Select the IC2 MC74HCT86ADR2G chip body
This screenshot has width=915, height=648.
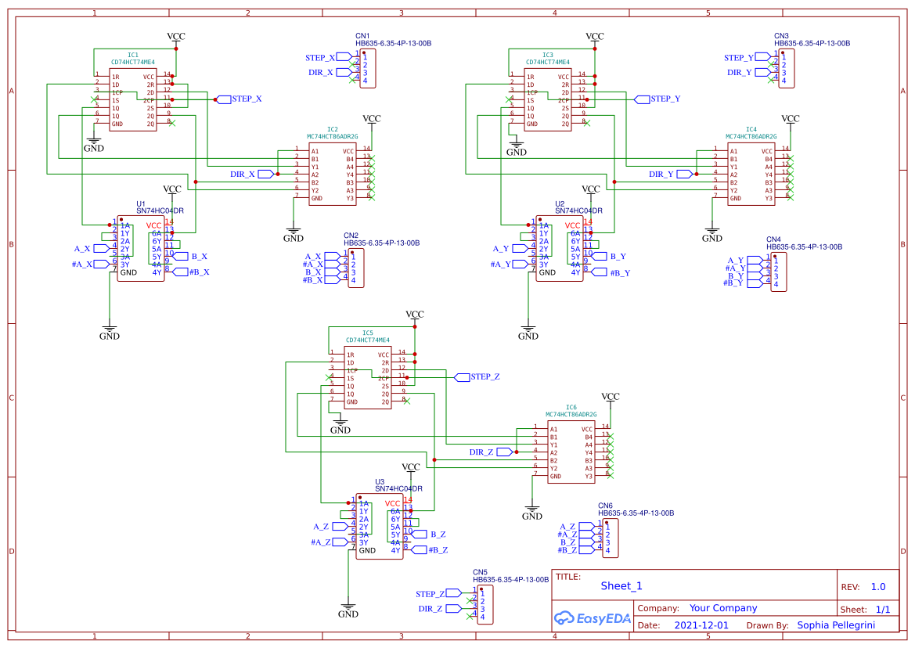[x=333, y=175]
